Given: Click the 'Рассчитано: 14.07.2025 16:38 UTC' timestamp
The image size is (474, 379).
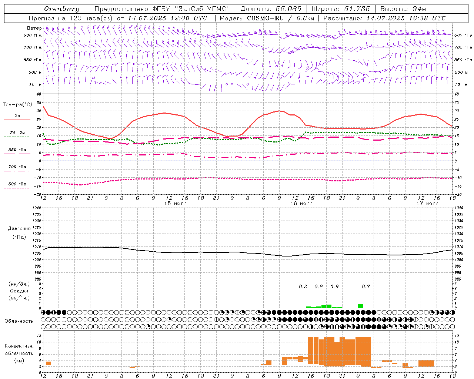Looking at the screenshot, I should click(x=384, y=18).
